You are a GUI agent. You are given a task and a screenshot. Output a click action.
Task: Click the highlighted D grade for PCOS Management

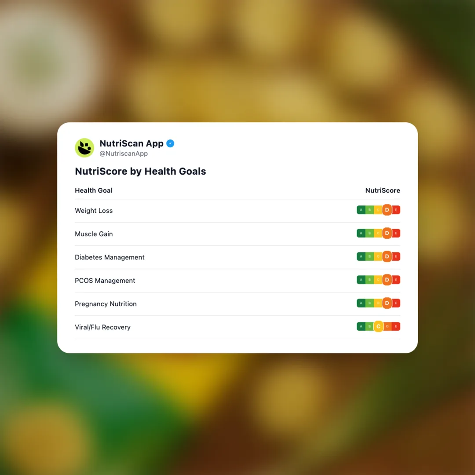[x=387, y=280]
